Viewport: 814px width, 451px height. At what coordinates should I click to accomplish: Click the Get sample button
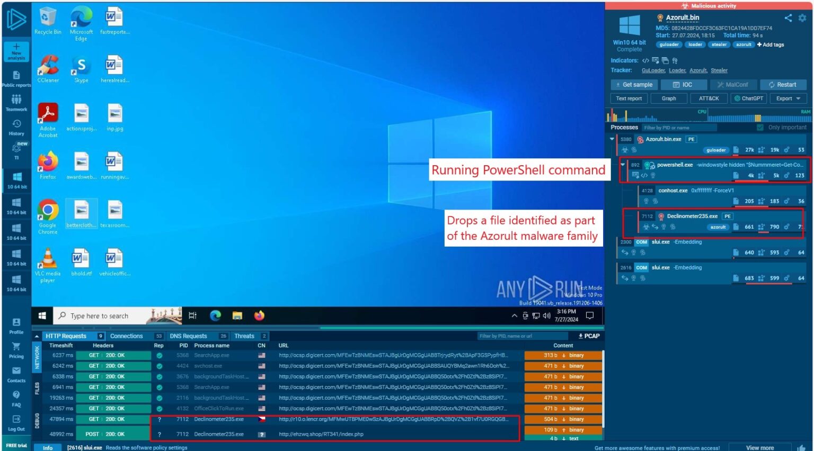click(x=634, y=85)
